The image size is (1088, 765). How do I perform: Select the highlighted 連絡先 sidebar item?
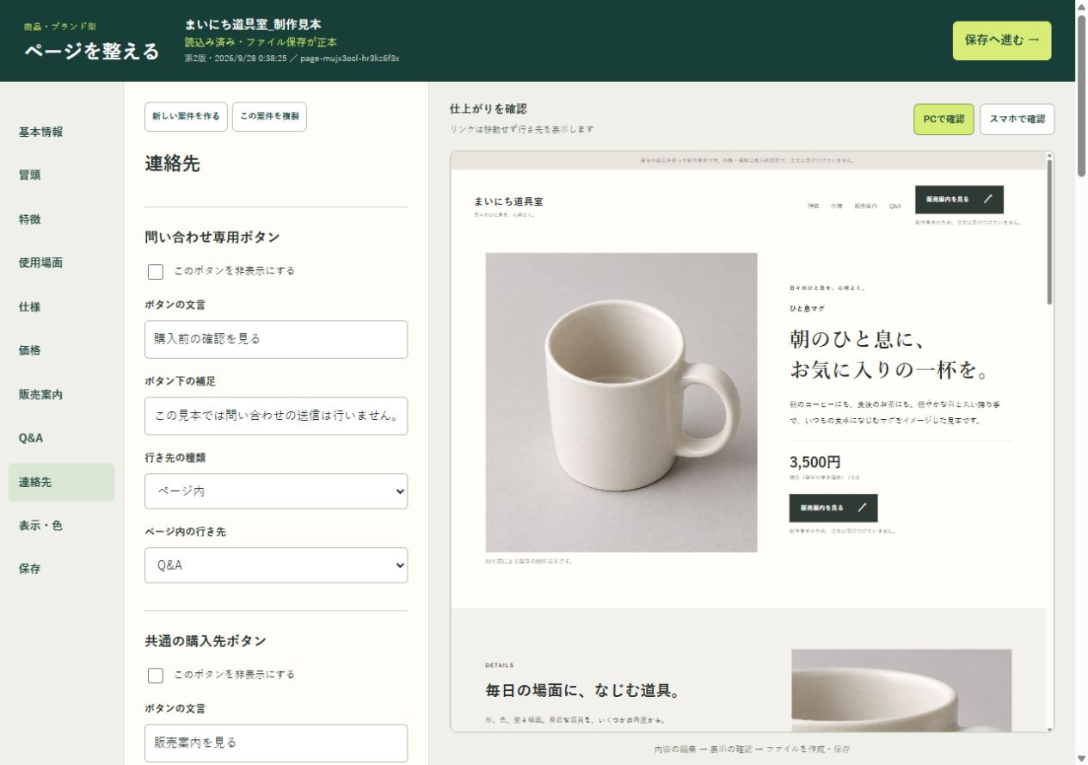(61, 482)
